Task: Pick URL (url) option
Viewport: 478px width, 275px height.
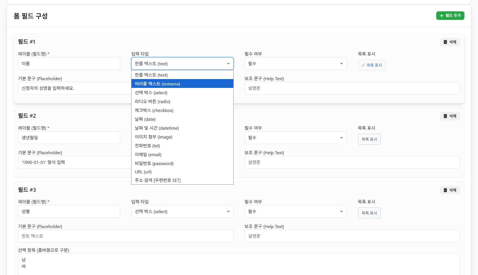Action: (x=182, y=172)
